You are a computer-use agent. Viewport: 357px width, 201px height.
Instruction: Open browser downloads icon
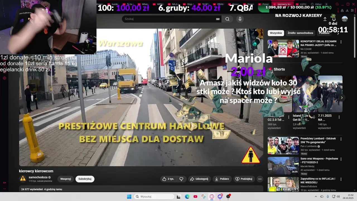pos(347,10)
